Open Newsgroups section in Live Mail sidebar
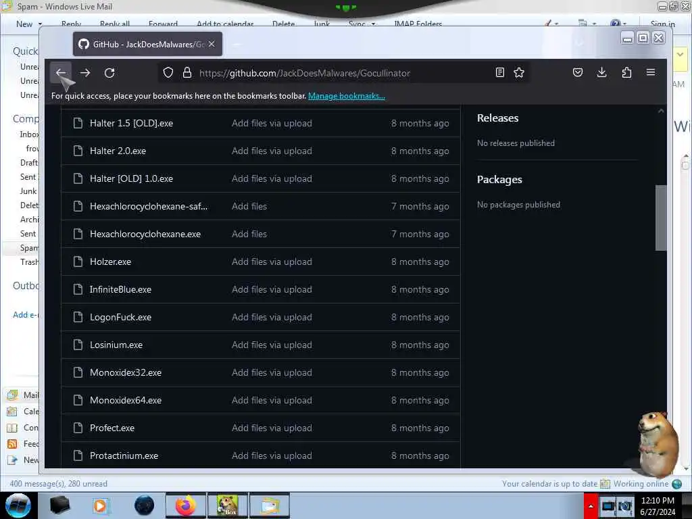The height and width of the screenshot is (519, 692). 23,460
